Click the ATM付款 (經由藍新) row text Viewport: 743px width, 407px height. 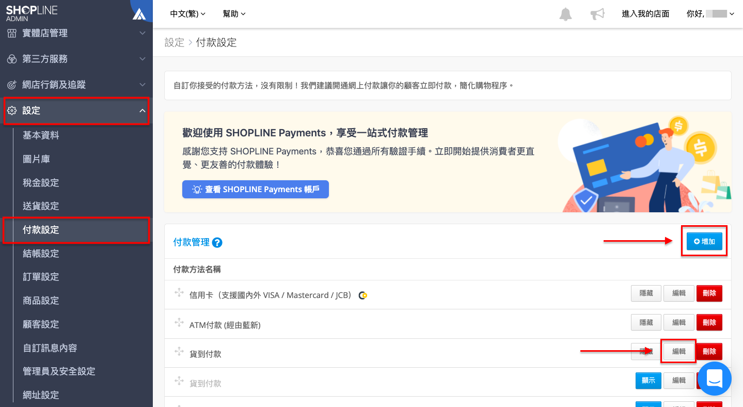click(x=225, y=325)
